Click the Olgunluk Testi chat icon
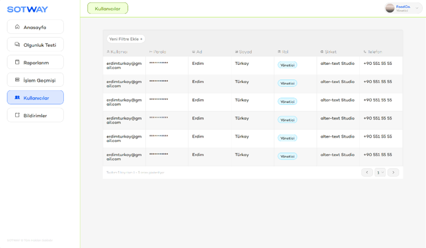 pos(17,44)
